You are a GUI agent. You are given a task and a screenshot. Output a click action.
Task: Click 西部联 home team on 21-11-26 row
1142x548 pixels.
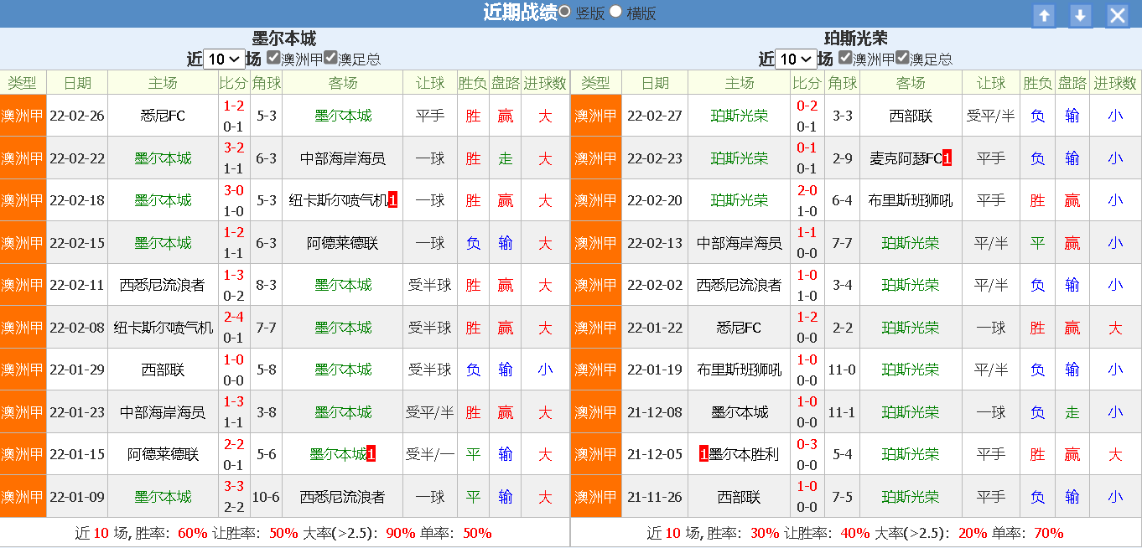[x=740, y=497]
